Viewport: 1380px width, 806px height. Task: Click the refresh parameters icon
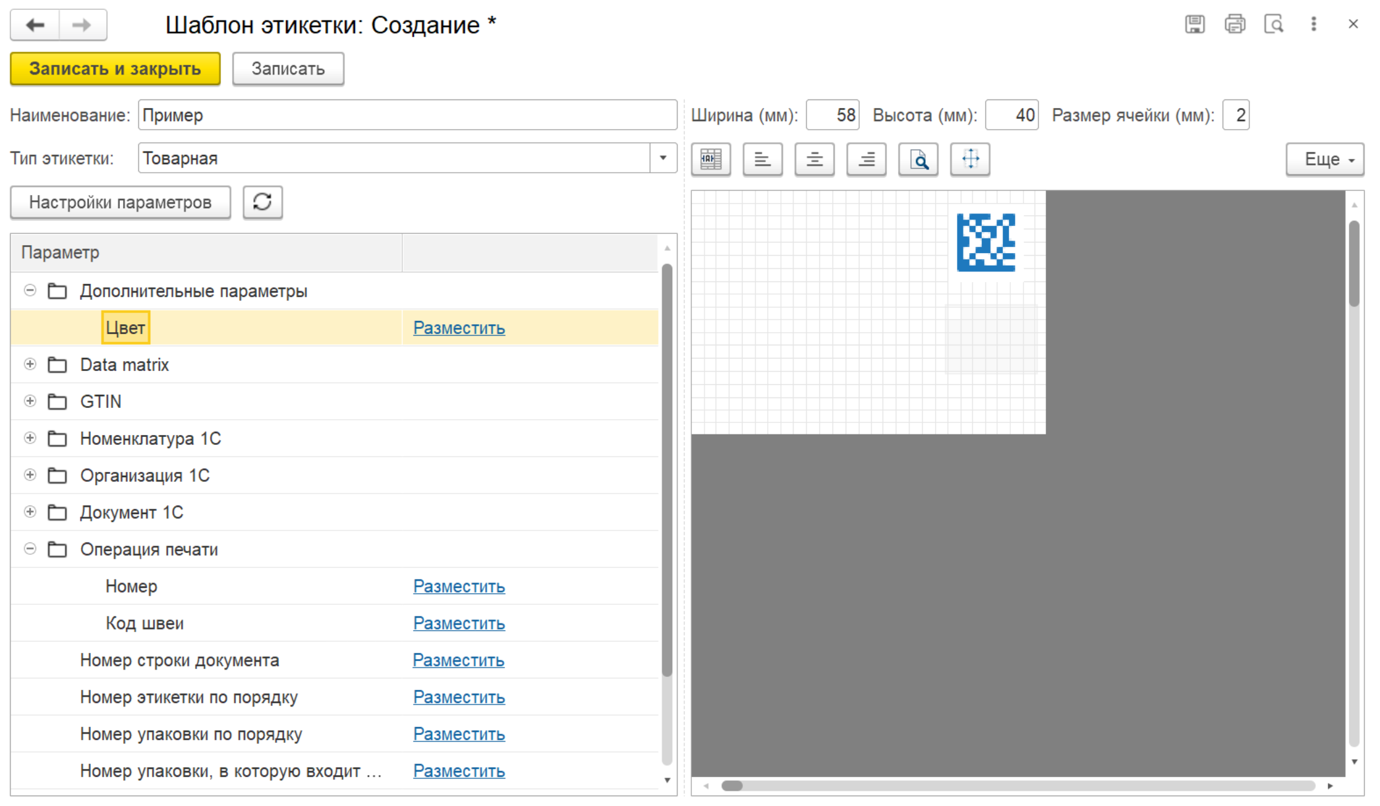tap(262, 202)
